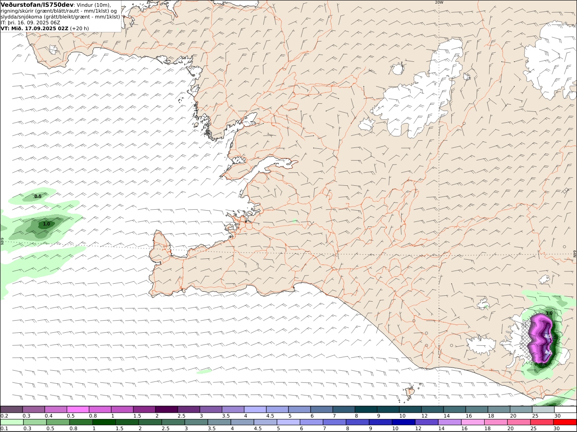The image size is (577, 432).
Task: Select red rain swatch between 25 and 30
Action: tap(542, 422)
